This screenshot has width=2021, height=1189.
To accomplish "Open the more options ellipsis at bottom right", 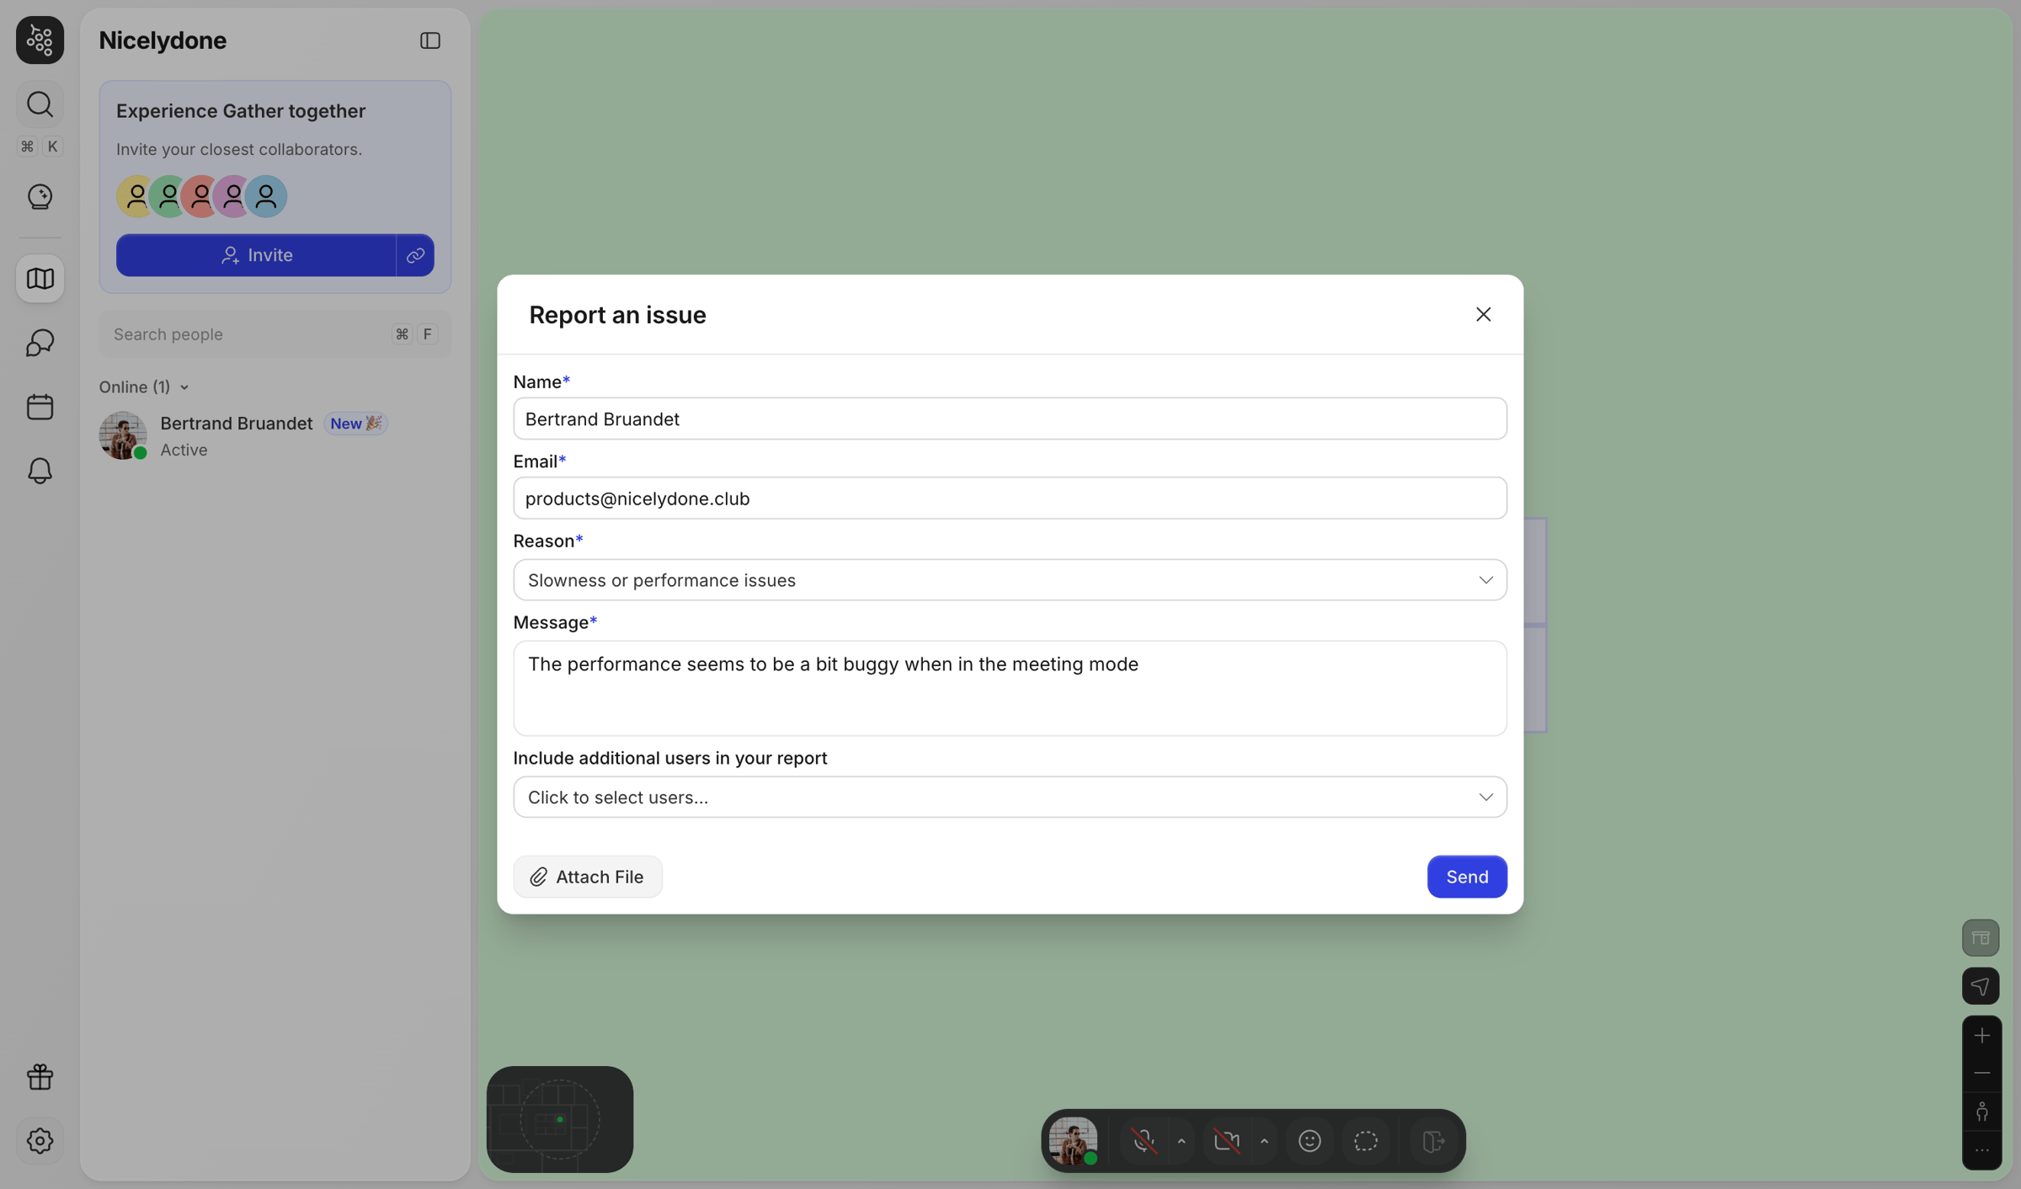I will coord(1981,1150).
